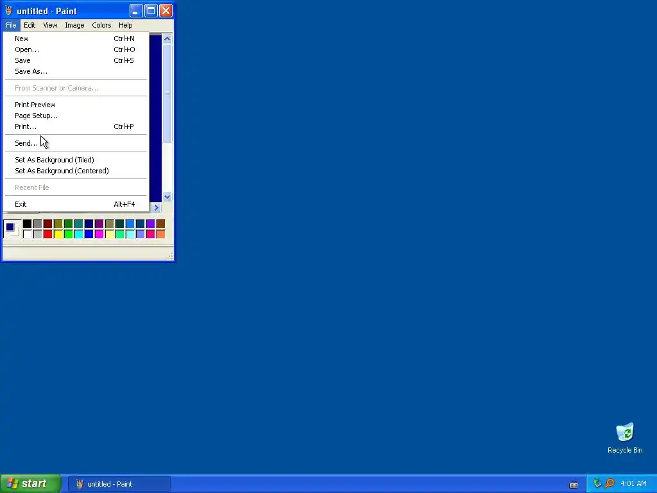Choose the bright red swatch
The height and width of the screenshot is (493, 657).
click(47, 234)
